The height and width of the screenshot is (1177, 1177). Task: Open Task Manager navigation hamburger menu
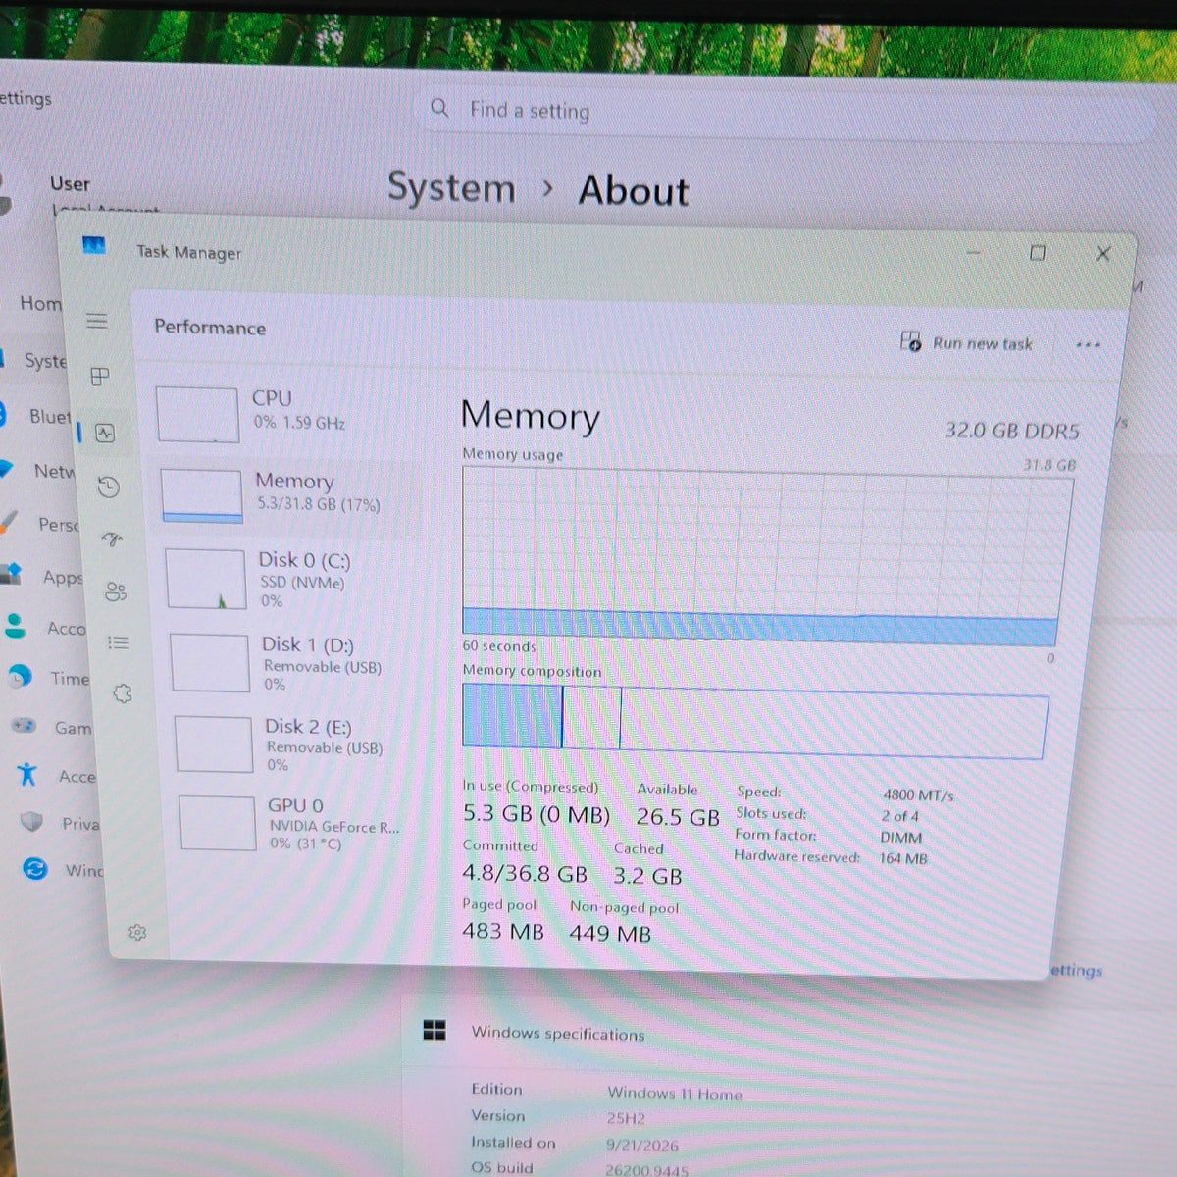point(96,321)
